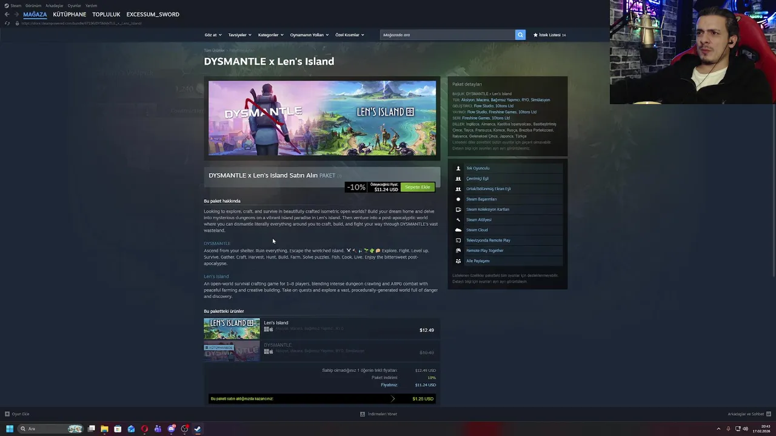Viewport: 776px width, 436px height.
Task: Open the MAĞAZA tab
Action: click(35, 15)
